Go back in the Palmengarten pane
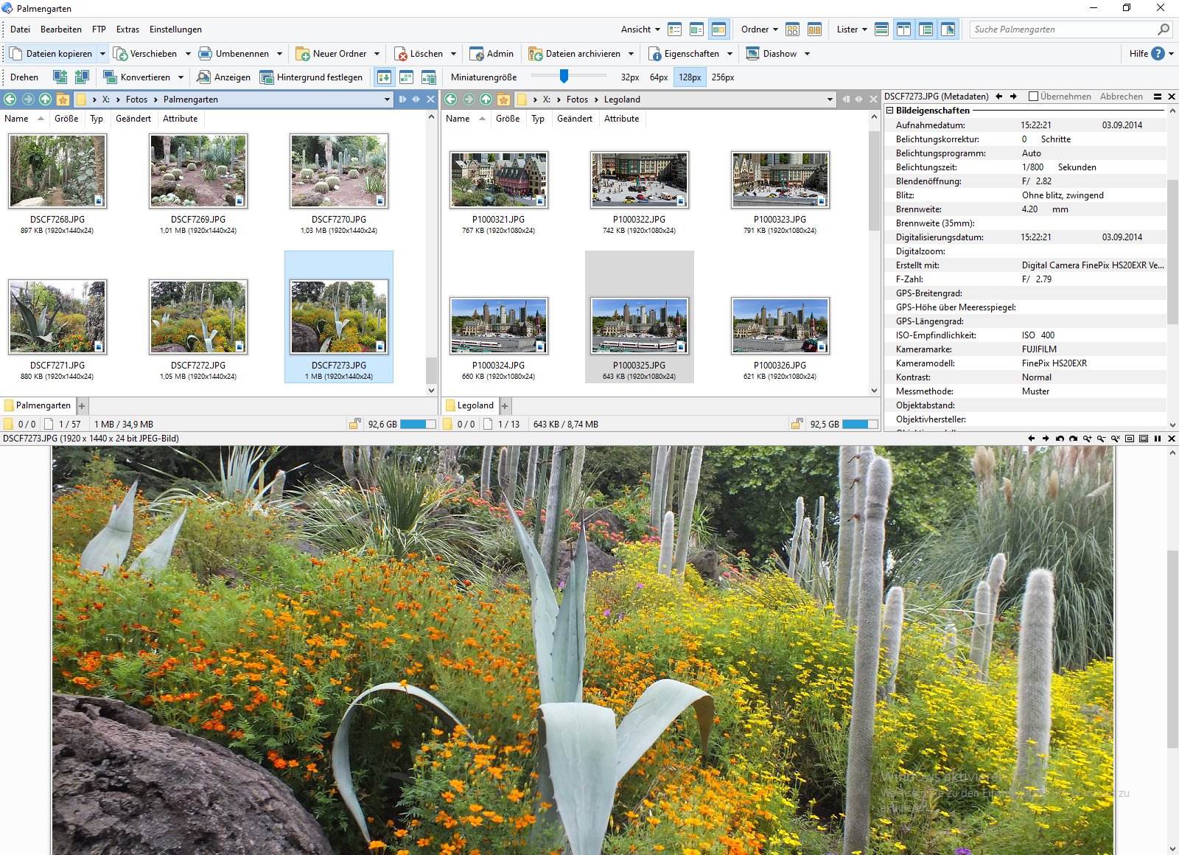The image size is (1179, 855). pyautogui.click(x=10, y=99)
